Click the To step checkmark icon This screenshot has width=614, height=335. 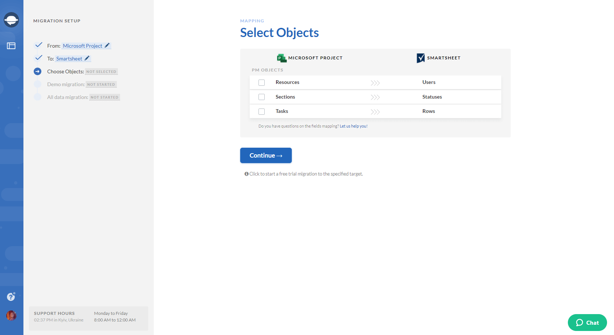coord(38,58)
